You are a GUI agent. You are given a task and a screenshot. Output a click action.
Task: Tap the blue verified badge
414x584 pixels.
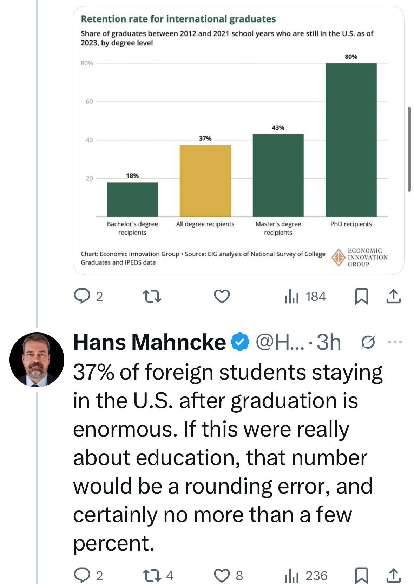tap(240, 342)
